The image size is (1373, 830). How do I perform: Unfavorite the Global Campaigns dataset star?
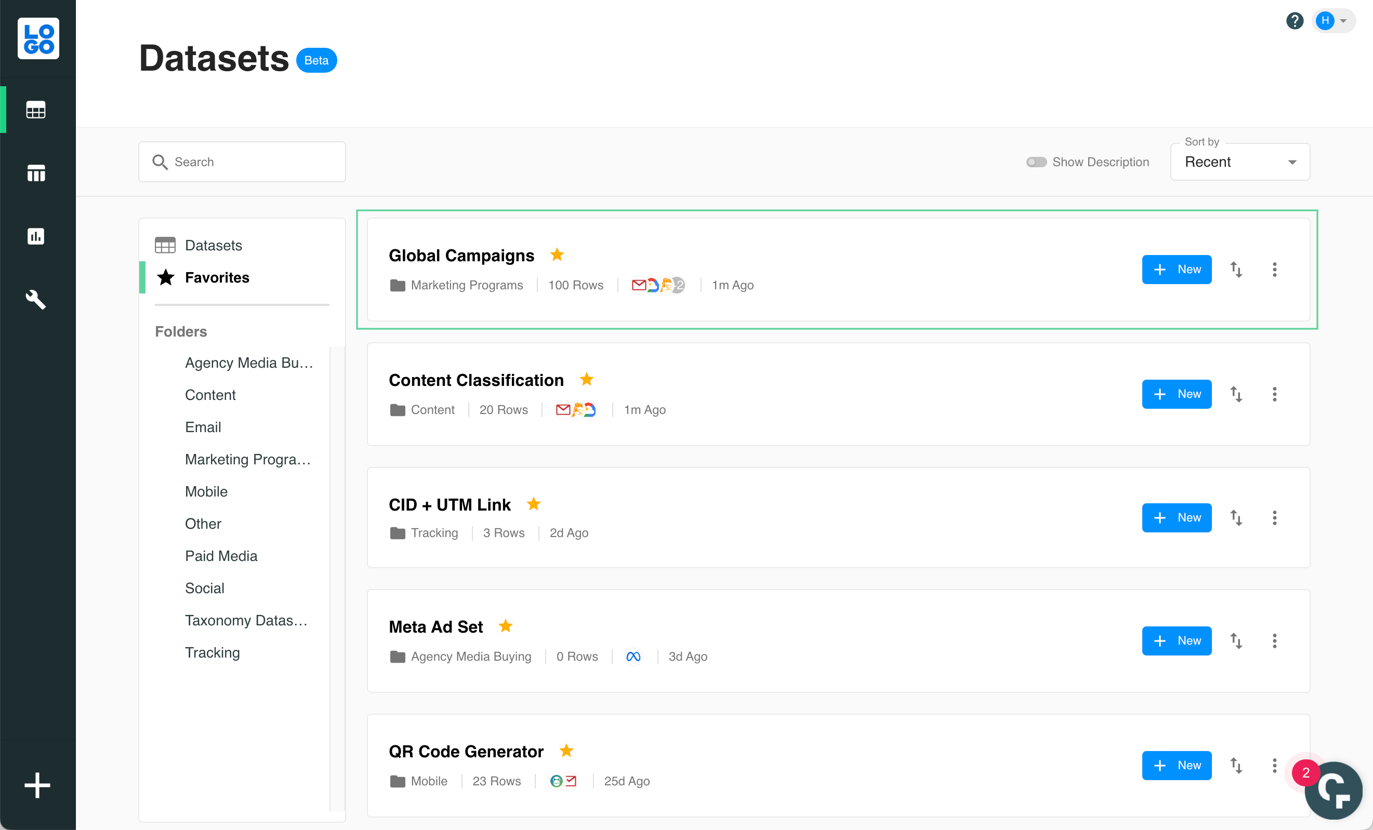click(557, 255)
